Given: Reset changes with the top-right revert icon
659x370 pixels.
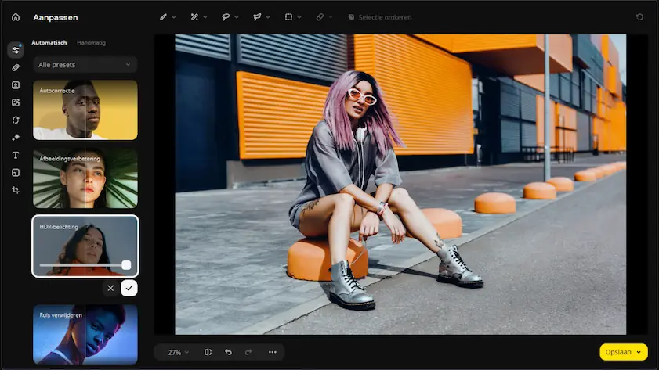Looking at the screenshot, I should (640, 16).
